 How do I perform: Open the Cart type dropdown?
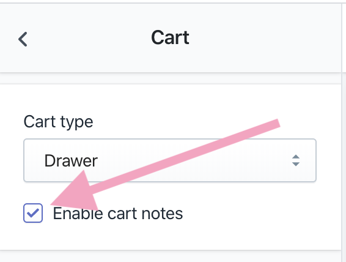click(170, 160)
